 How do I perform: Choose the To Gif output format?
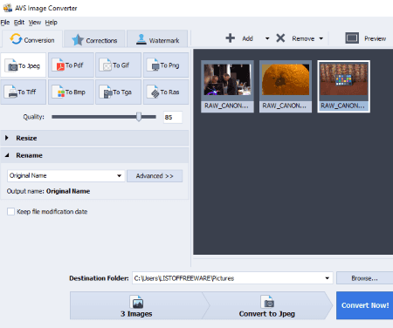coord(119,65)
